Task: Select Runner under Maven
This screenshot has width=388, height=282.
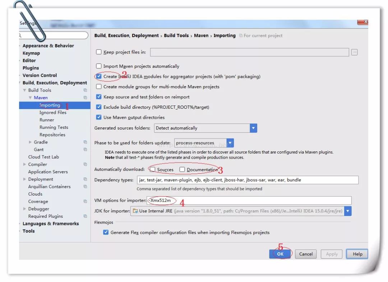Action: 47,120
